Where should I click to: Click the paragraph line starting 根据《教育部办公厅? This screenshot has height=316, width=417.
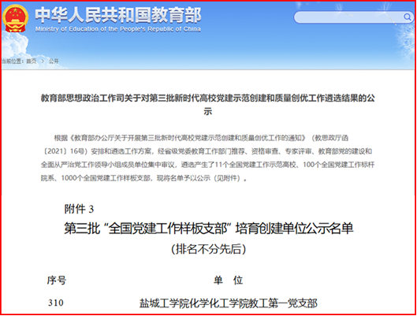coord(201,138)
